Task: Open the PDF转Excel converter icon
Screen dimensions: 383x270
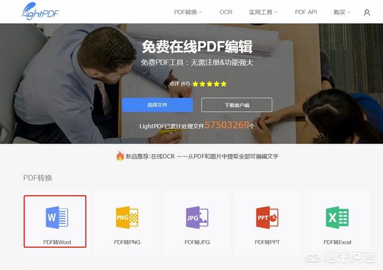Action: point(337,217)
